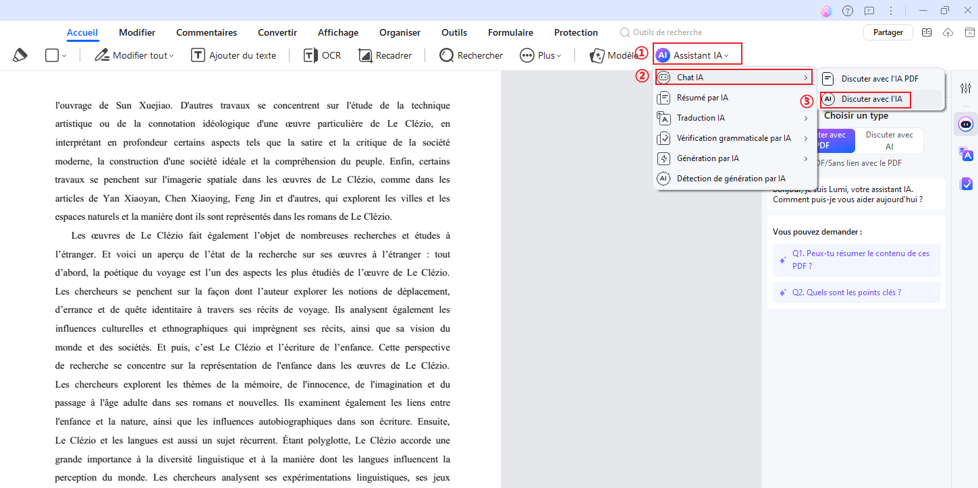Select Discuter avec l'IA PDF option
Screen dimensions: 978x488
tap(880, 79)
